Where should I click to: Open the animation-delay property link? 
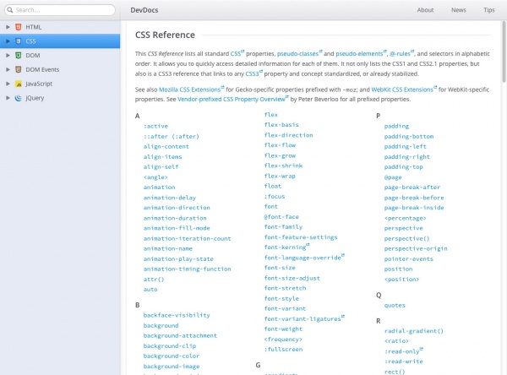[x=170, y=198]
